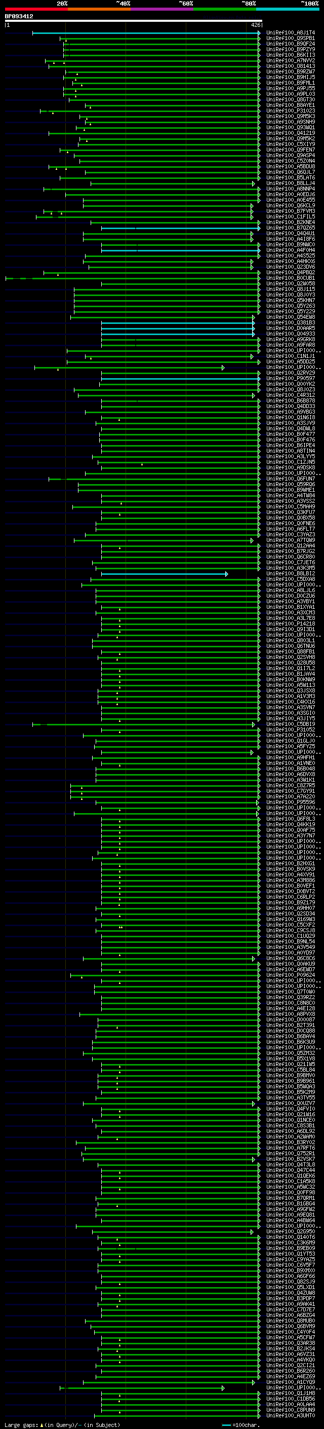
Task: Click the red 20% identity legend segment
Action: tap(36, 9)
